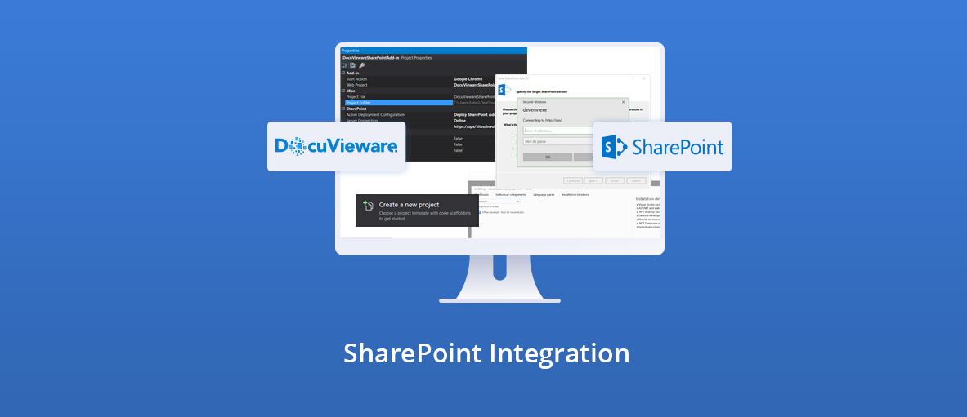967x417 pixels.
Task: Click the Categorized view icon in Properties toolbar
Action: [x=345, y=65]
